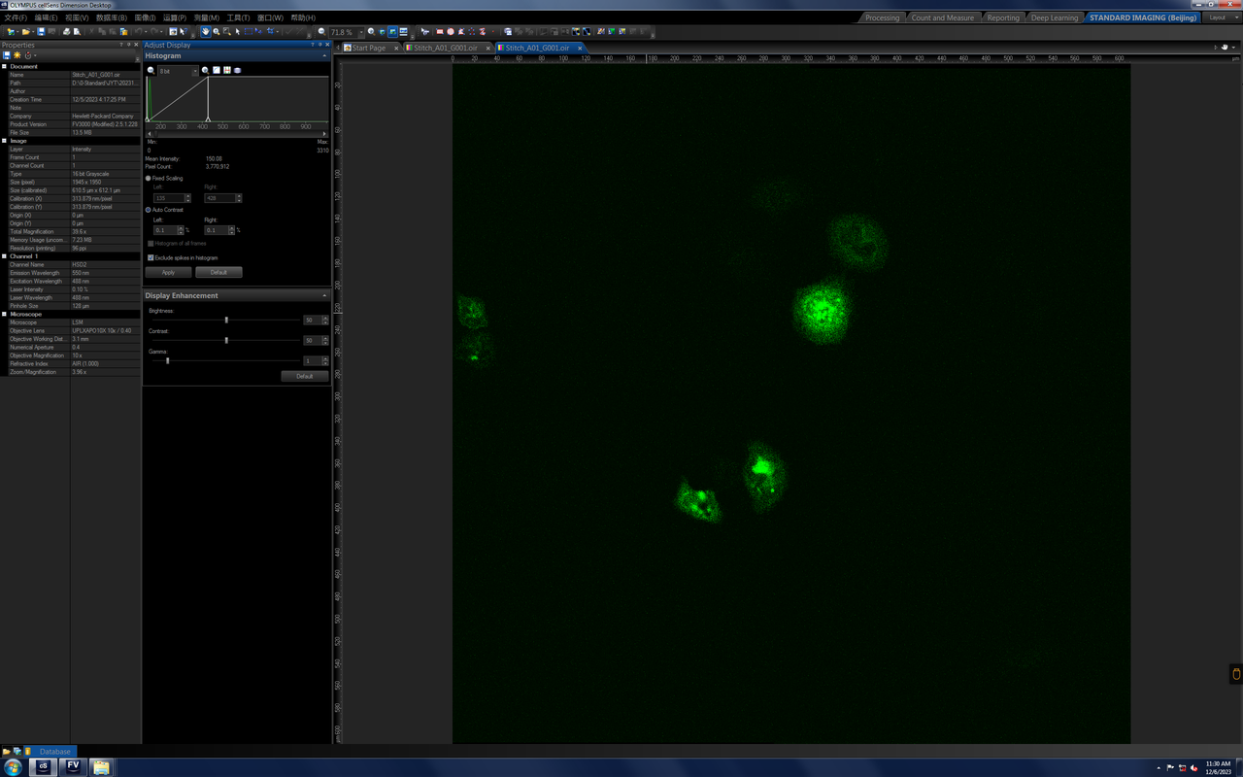1243x777 pixels.
Task: Open the 8 bit depth dropdown
Action: tap(179, 71)
